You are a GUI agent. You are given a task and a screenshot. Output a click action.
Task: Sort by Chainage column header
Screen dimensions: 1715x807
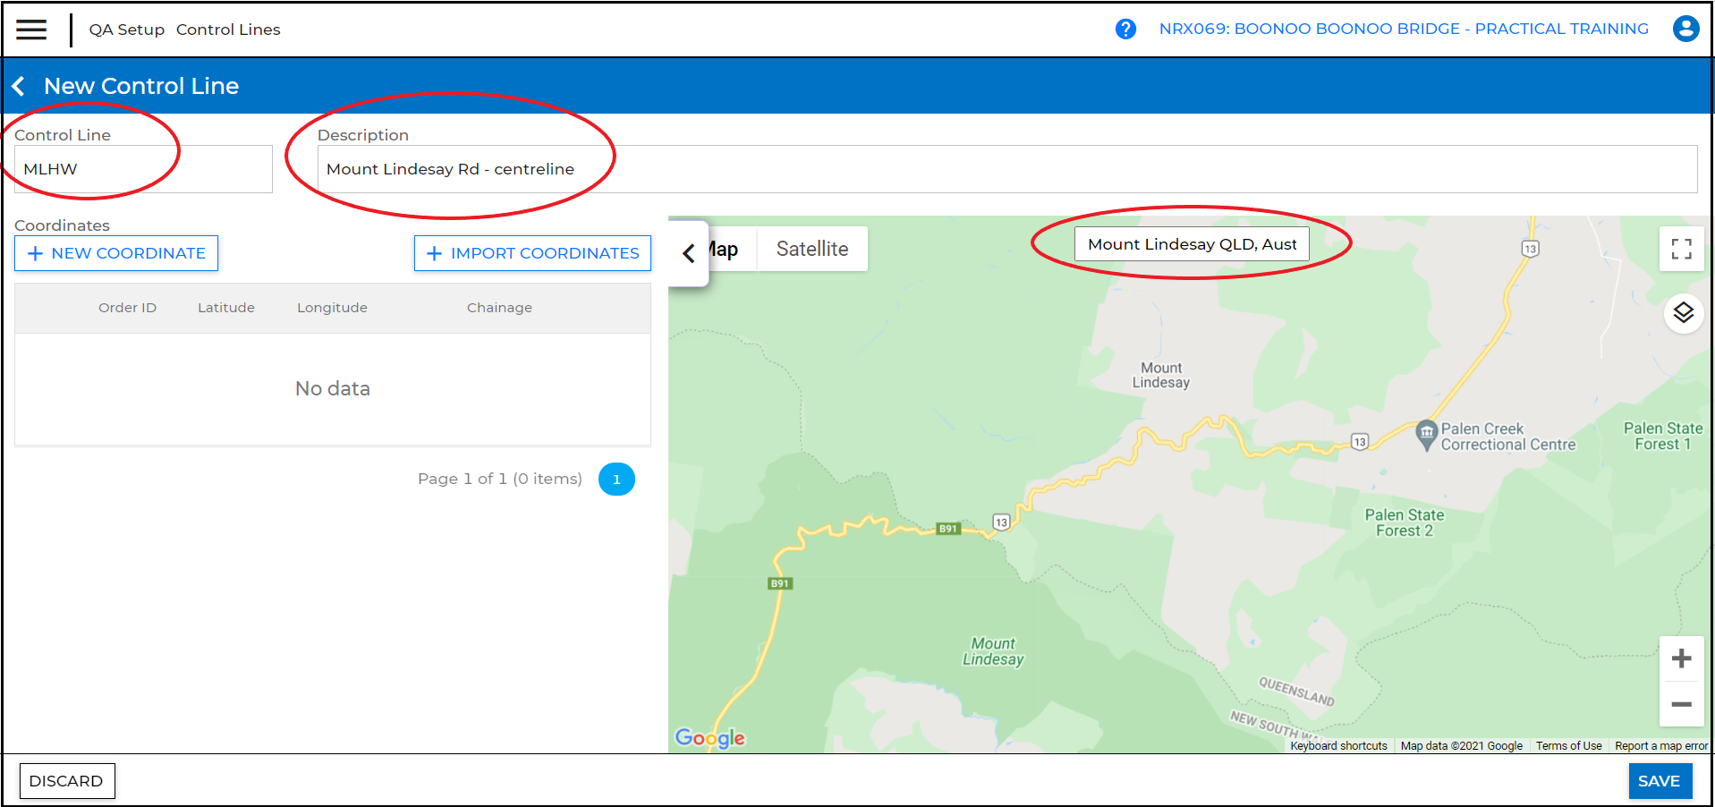499,308
